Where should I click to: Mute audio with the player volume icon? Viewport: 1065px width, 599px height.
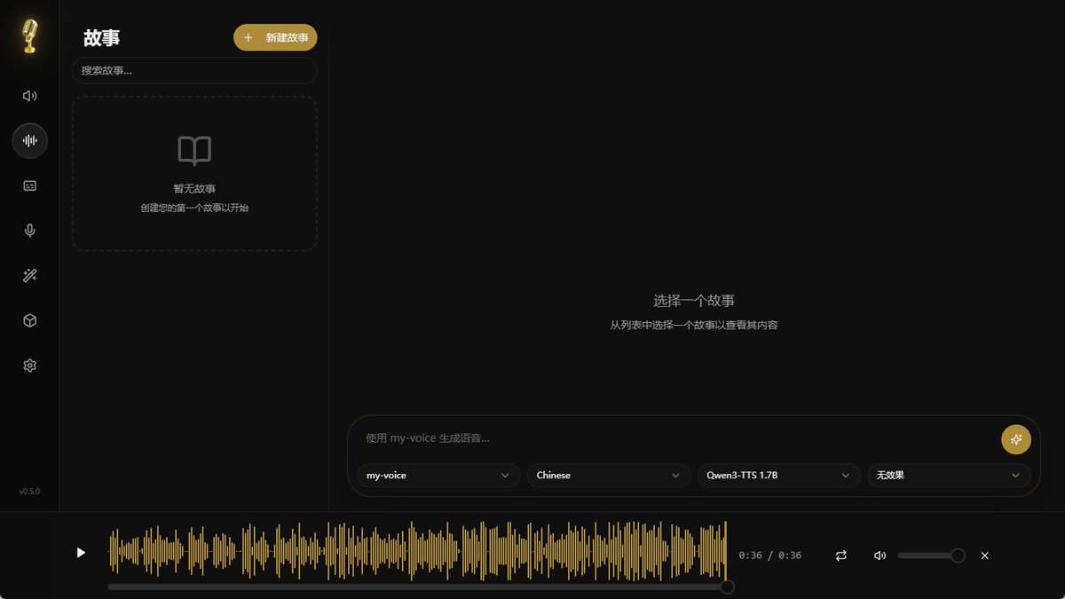(x=880, y=556)
